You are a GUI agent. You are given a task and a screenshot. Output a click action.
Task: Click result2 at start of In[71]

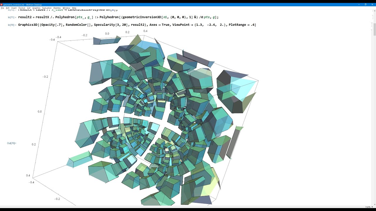pyautogui.click(x=25, y=17)
